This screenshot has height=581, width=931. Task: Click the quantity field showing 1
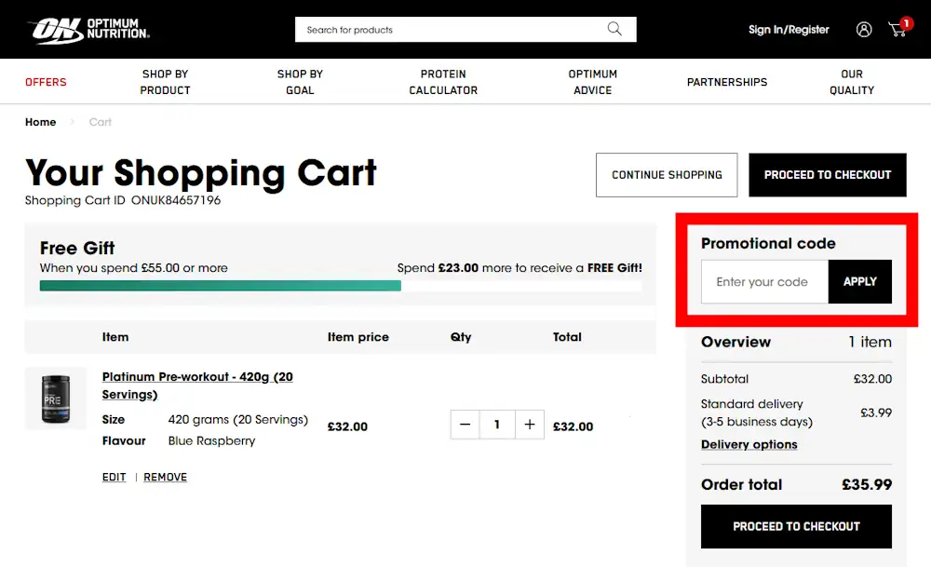coord(497,425)
